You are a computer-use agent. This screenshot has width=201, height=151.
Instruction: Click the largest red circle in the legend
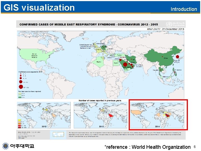pos(21,87)
